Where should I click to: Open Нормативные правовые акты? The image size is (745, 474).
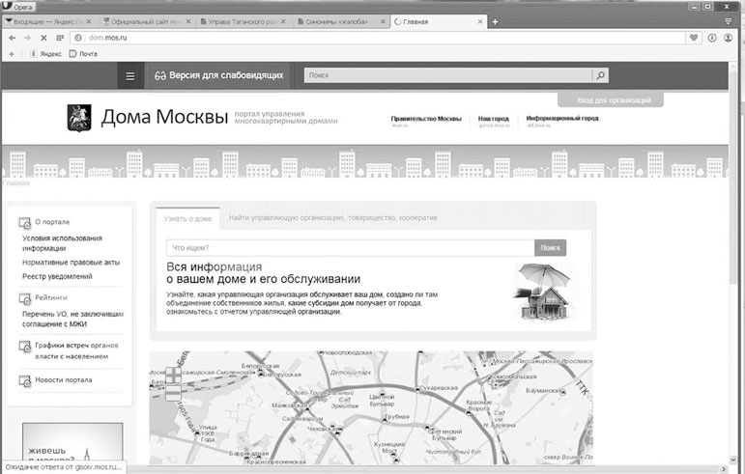(71, 263)
